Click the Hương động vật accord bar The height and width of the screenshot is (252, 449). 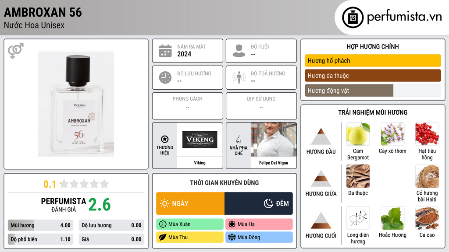[373, 91]
